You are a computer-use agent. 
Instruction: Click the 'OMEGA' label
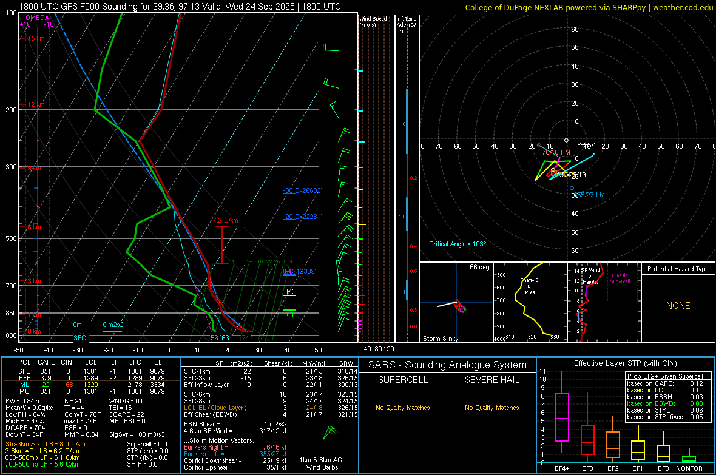38,18
